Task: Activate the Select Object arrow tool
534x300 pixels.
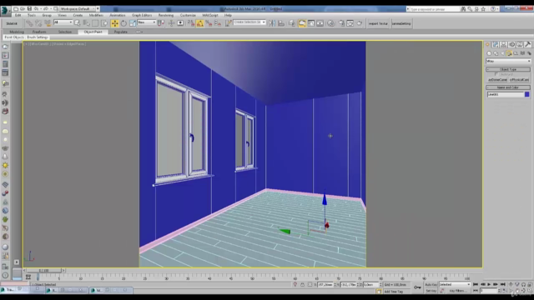Action: (78, 23)
